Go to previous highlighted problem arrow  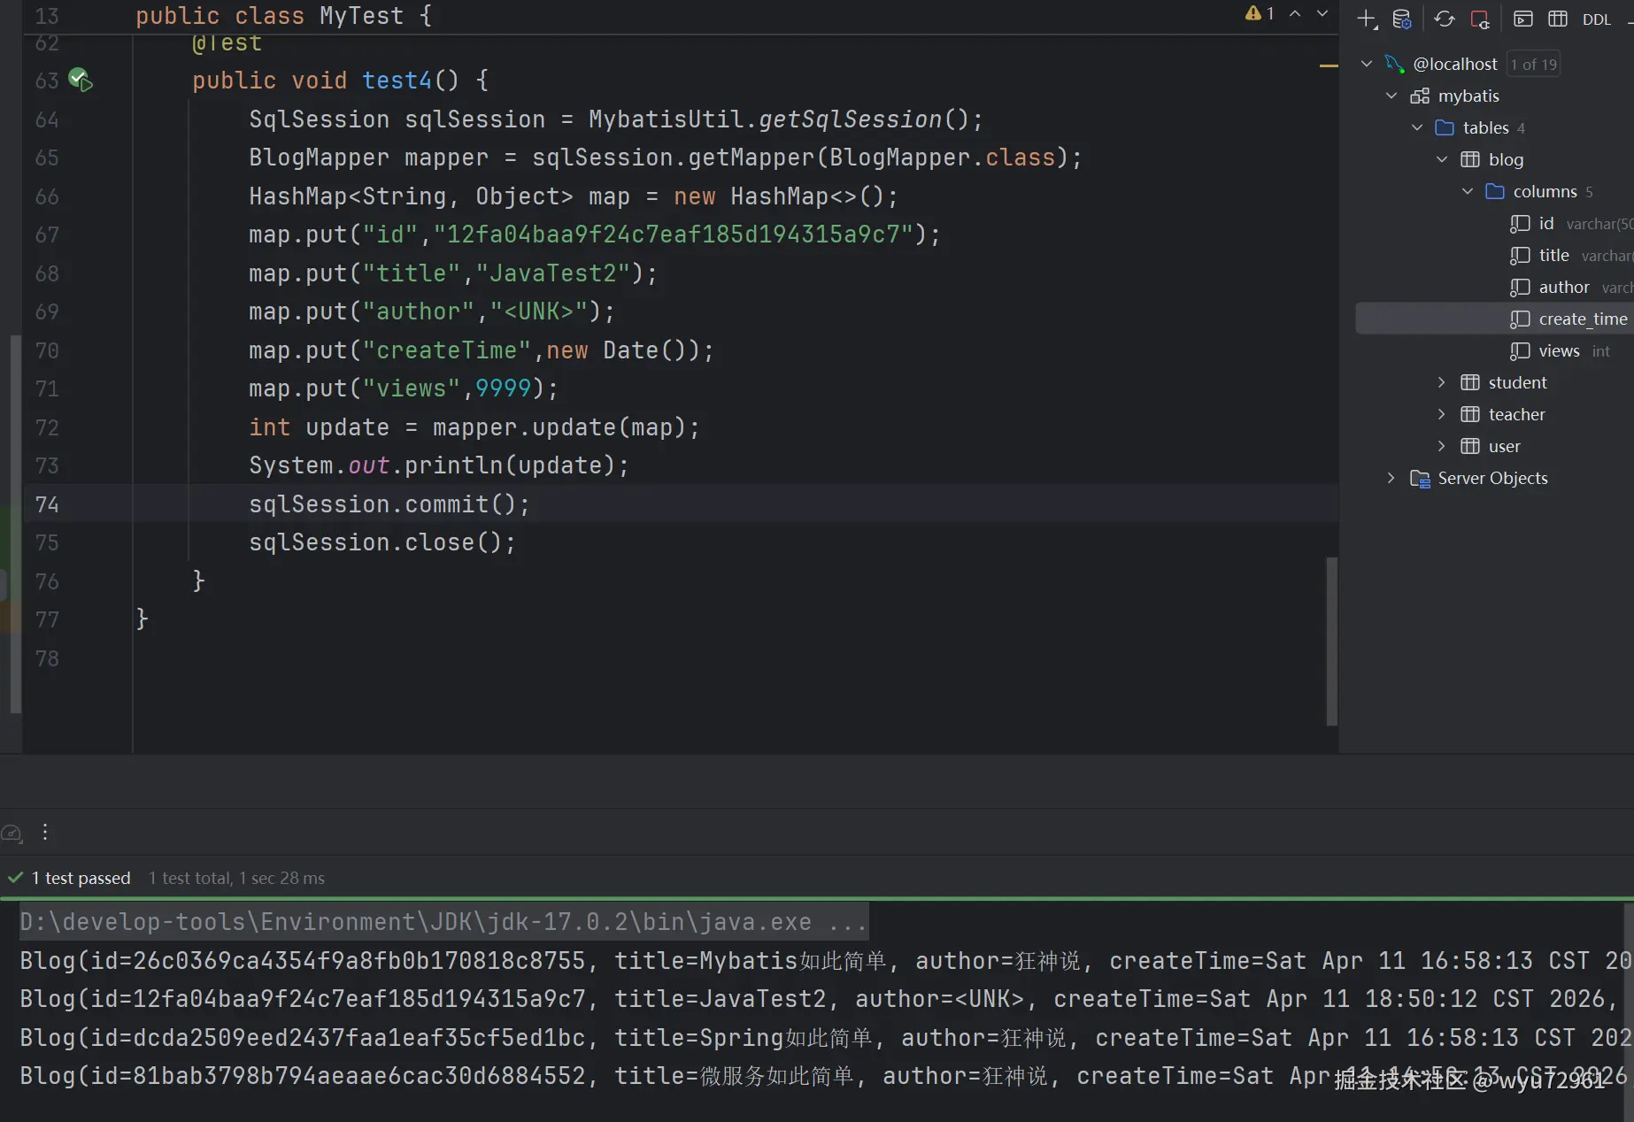tap(1295, 13)
